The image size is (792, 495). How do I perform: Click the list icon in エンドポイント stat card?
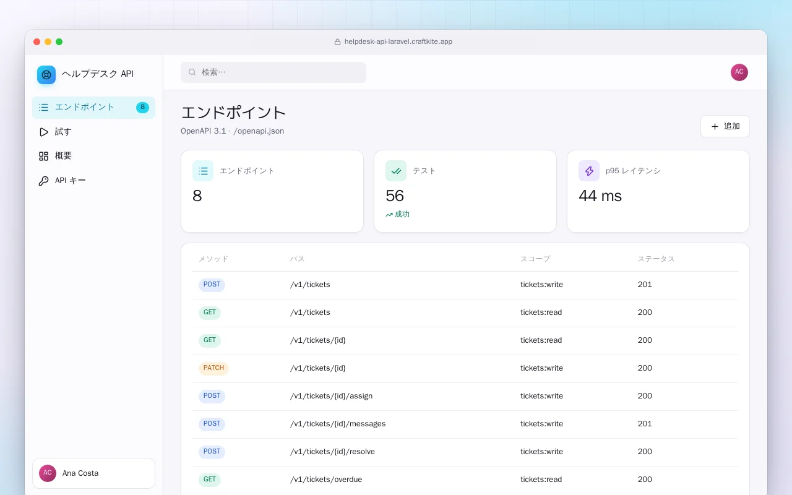(203, 171)
